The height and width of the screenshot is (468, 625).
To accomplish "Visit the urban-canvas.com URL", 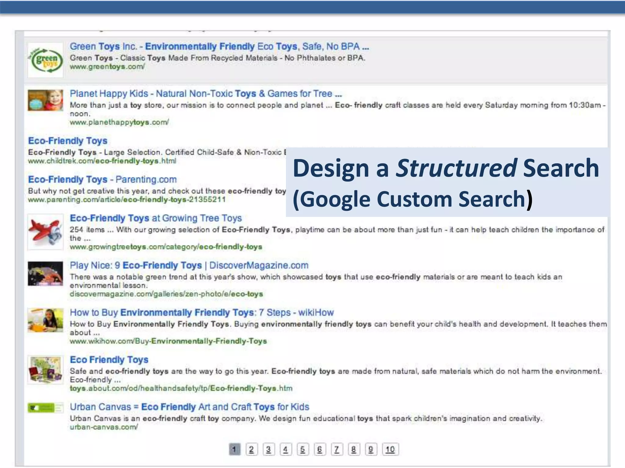I will click(104, 427).
